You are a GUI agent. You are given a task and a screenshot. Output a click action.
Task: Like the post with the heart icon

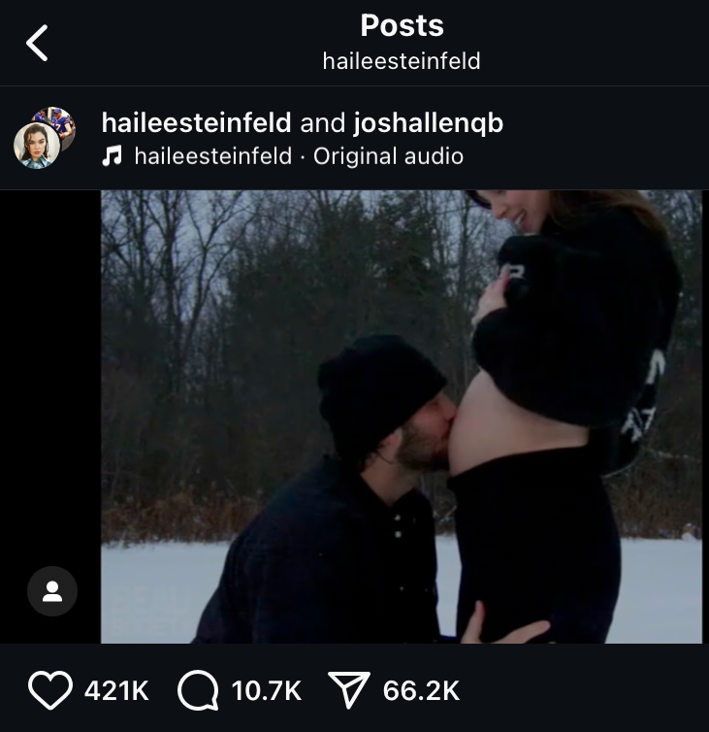click(x=50, y=690)
